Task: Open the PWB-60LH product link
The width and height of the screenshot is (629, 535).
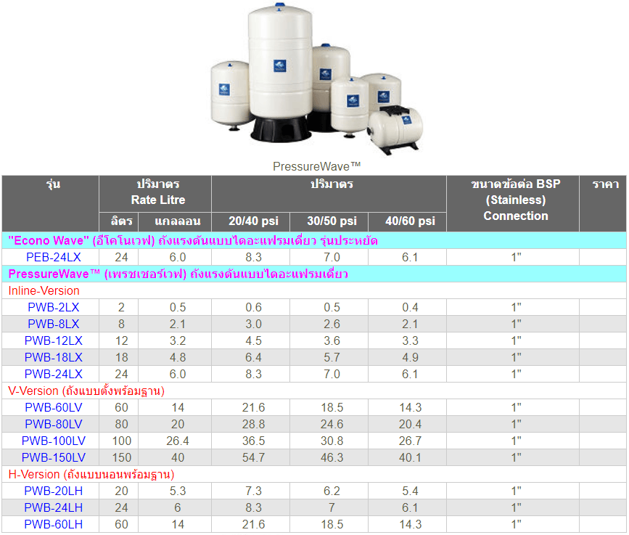Action: point(53,524)
